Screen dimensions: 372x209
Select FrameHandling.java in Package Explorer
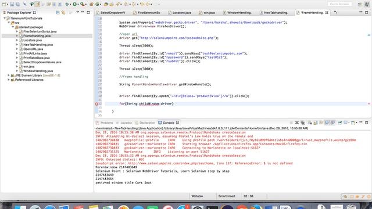37,36
